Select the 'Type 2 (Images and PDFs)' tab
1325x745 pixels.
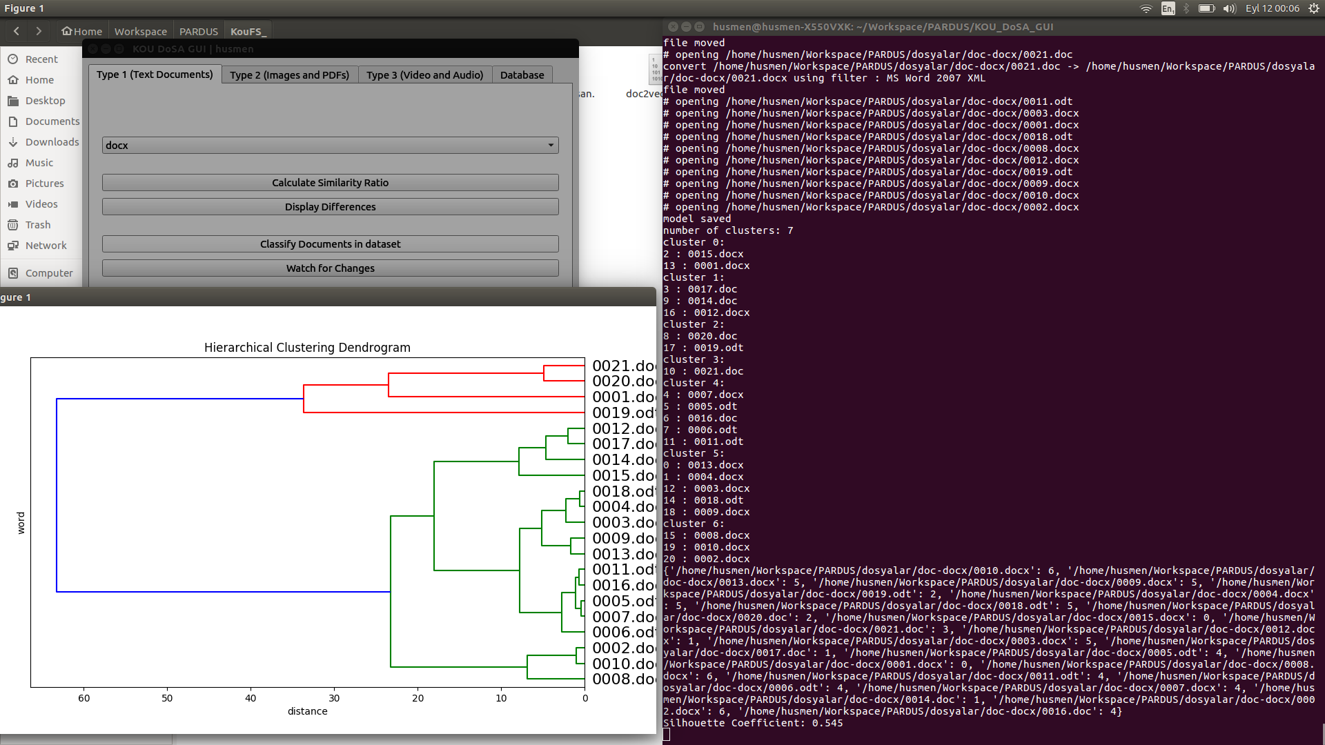(288, 74)
